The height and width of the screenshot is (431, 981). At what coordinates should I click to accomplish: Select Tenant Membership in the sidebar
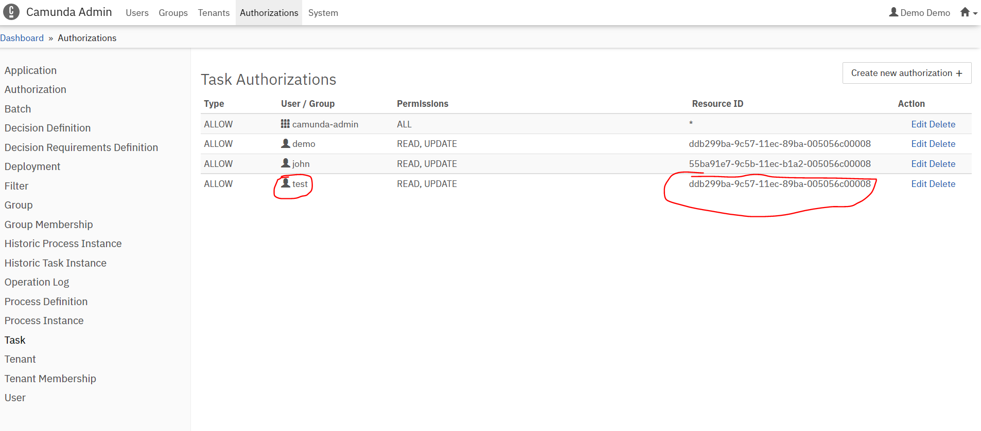[50, 379]
